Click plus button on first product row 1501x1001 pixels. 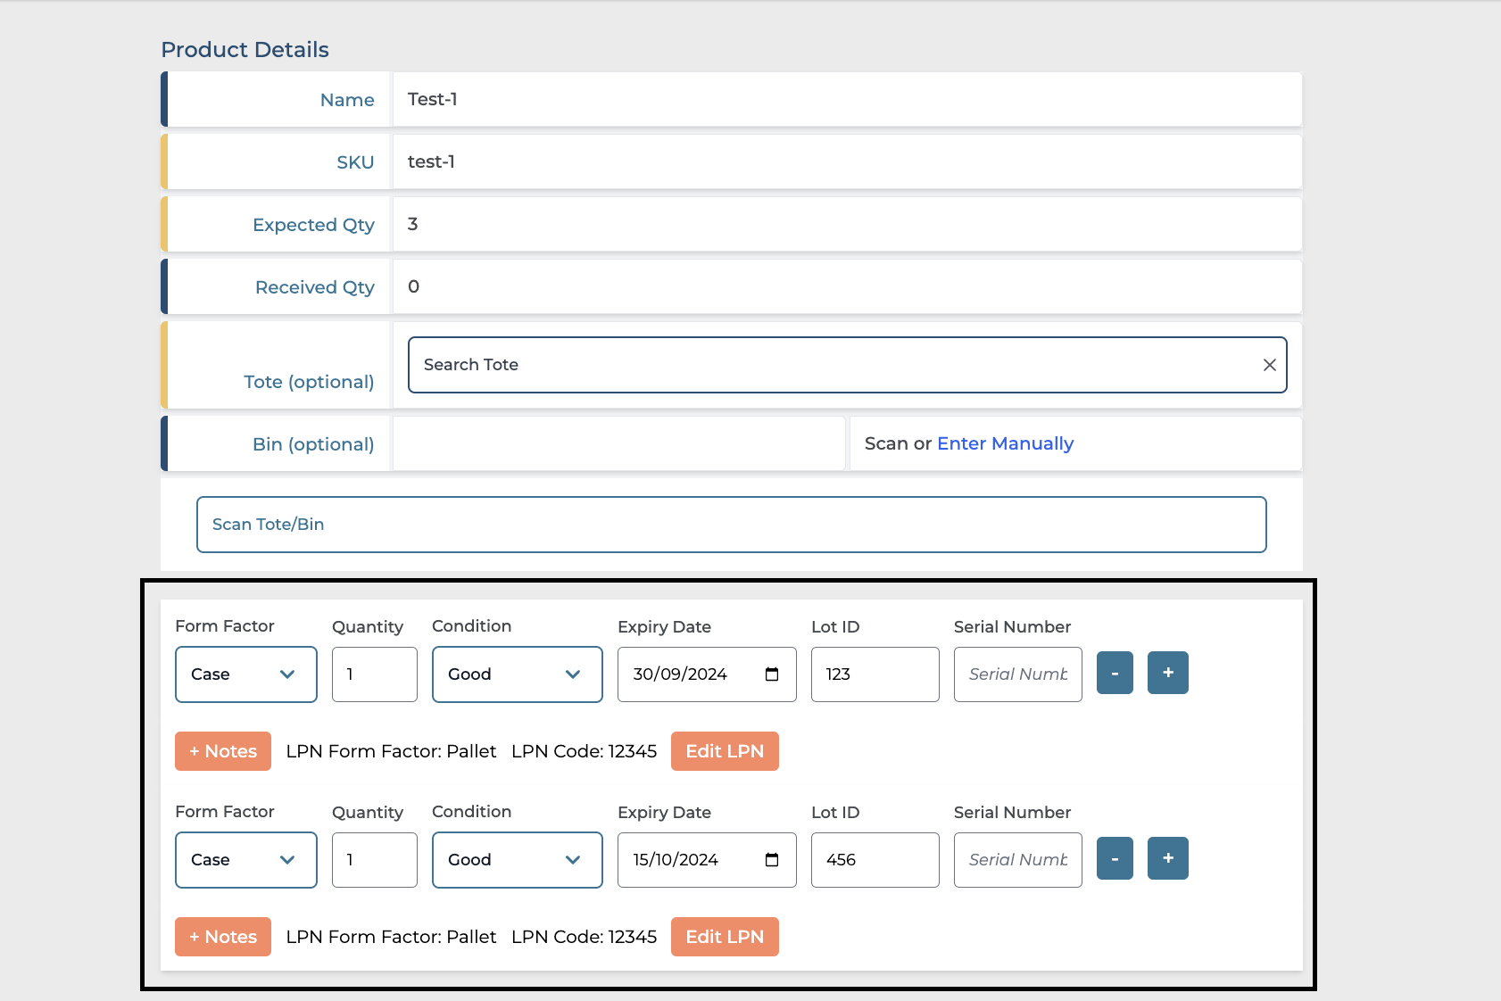(1167, 673)
